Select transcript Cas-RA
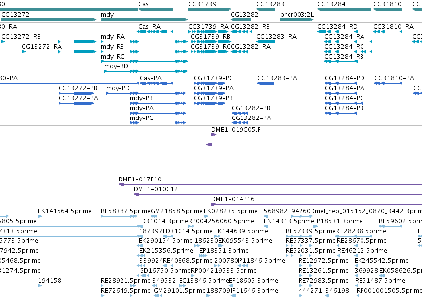422x298 pixels. point(149,27)
